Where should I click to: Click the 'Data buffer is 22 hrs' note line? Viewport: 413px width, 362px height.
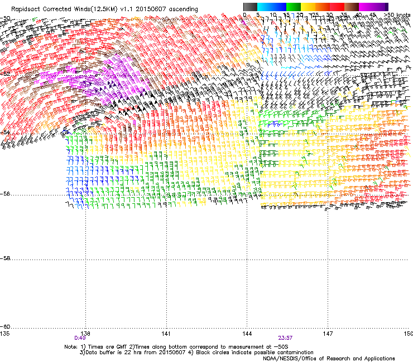pyautogui.click(x=196, y=353)
